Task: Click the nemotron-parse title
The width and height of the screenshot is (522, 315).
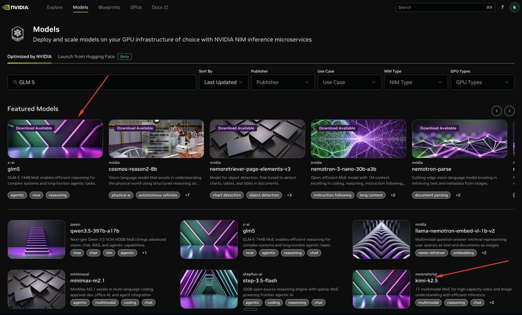Action: (x=432, y=169)
